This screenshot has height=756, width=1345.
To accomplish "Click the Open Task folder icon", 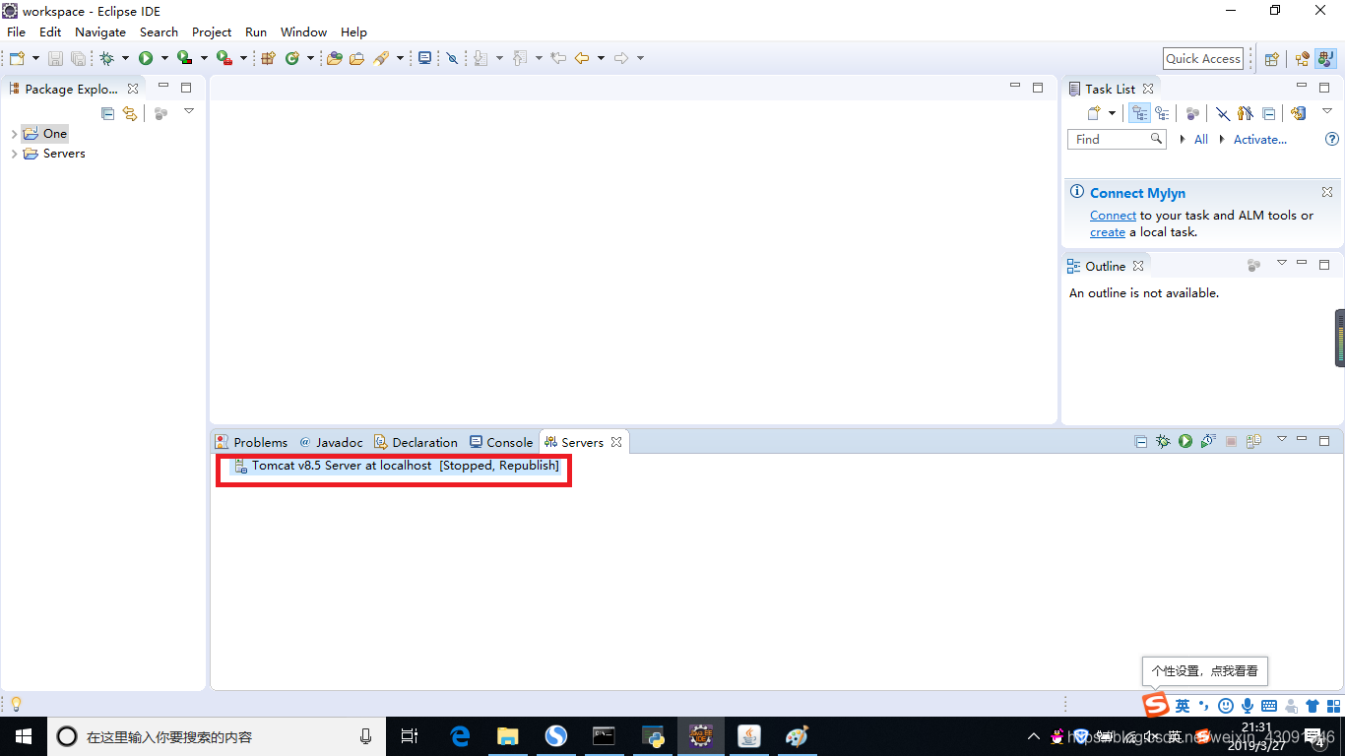I will 356,58.
